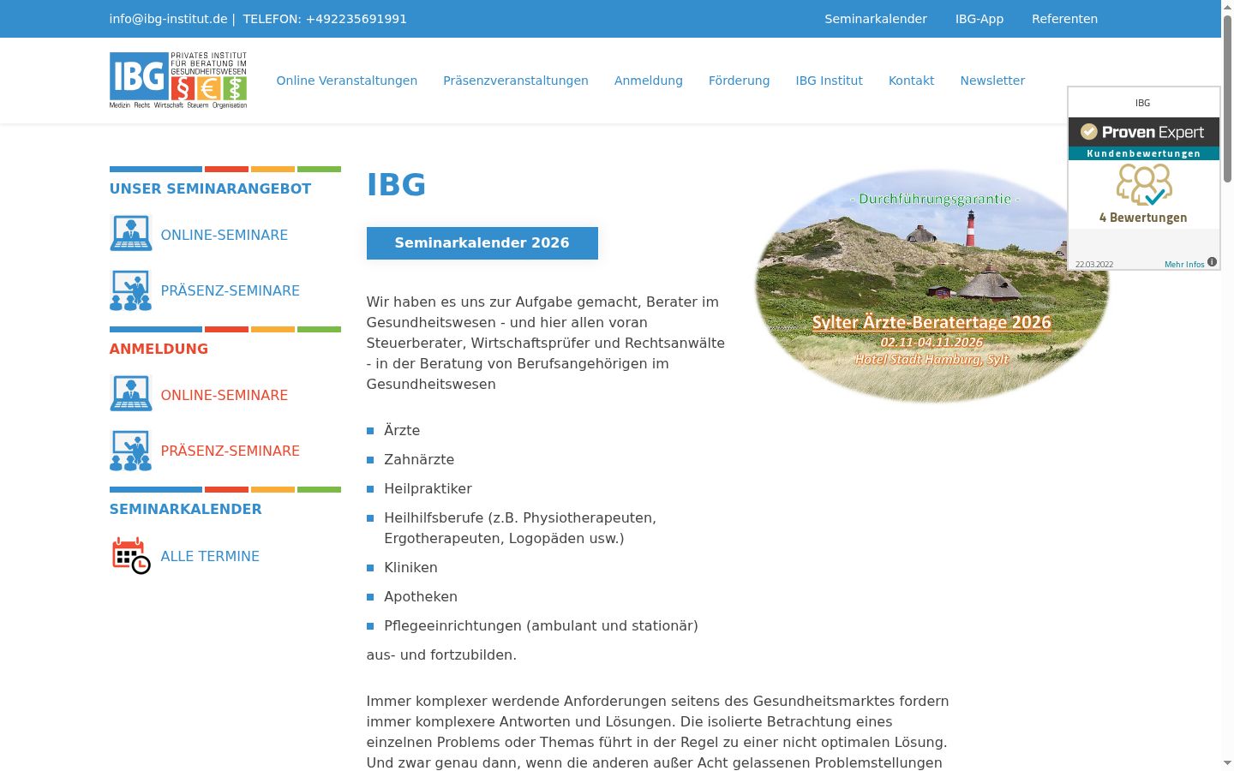Open blue PRÄSENZ-SEMINARE link under Seminarangebot
The height and width of the screenshot is (771, 1234).
(231, 290)
